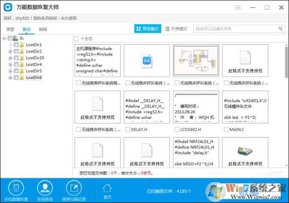Viewport: 289px width, 203px height.
Task: Click LostDir6 folder icon
Action: pos(22,78)
